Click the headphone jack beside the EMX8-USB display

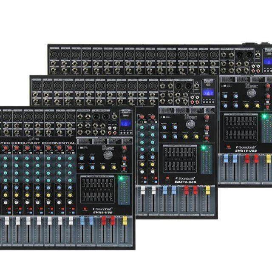(114, 116)
